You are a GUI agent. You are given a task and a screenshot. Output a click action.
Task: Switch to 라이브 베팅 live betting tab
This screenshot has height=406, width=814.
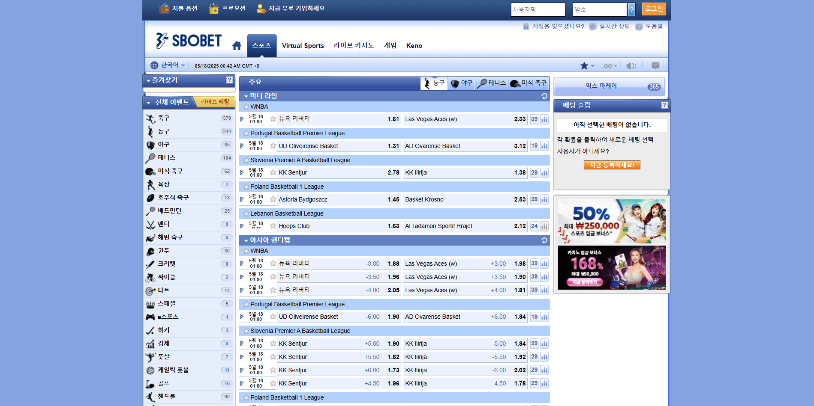coord(214,102)
